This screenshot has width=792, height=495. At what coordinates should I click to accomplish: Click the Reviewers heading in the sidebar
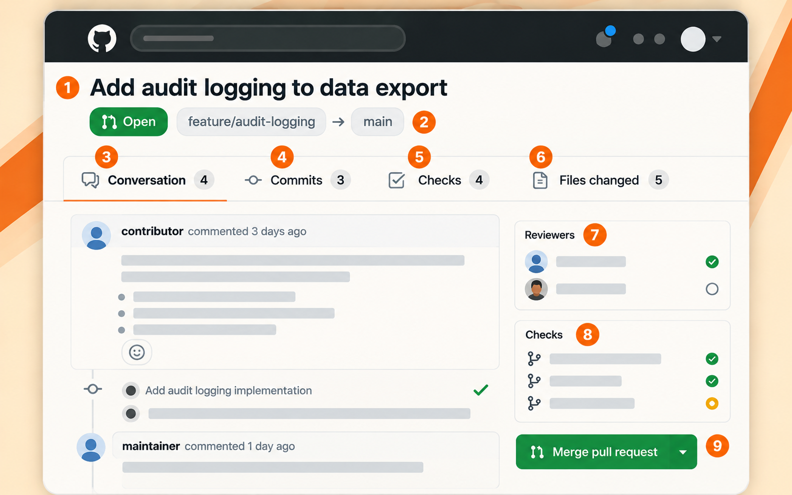coord(550,235)
